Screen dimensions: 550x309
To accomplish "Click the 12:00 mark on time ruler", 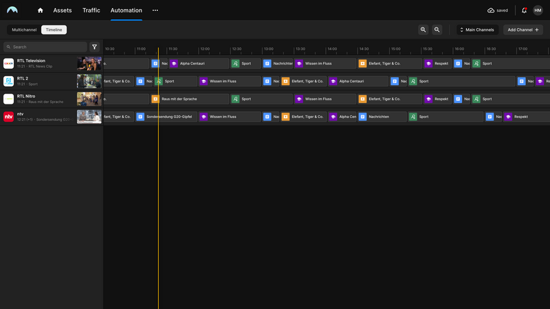I will pos(205,49).
